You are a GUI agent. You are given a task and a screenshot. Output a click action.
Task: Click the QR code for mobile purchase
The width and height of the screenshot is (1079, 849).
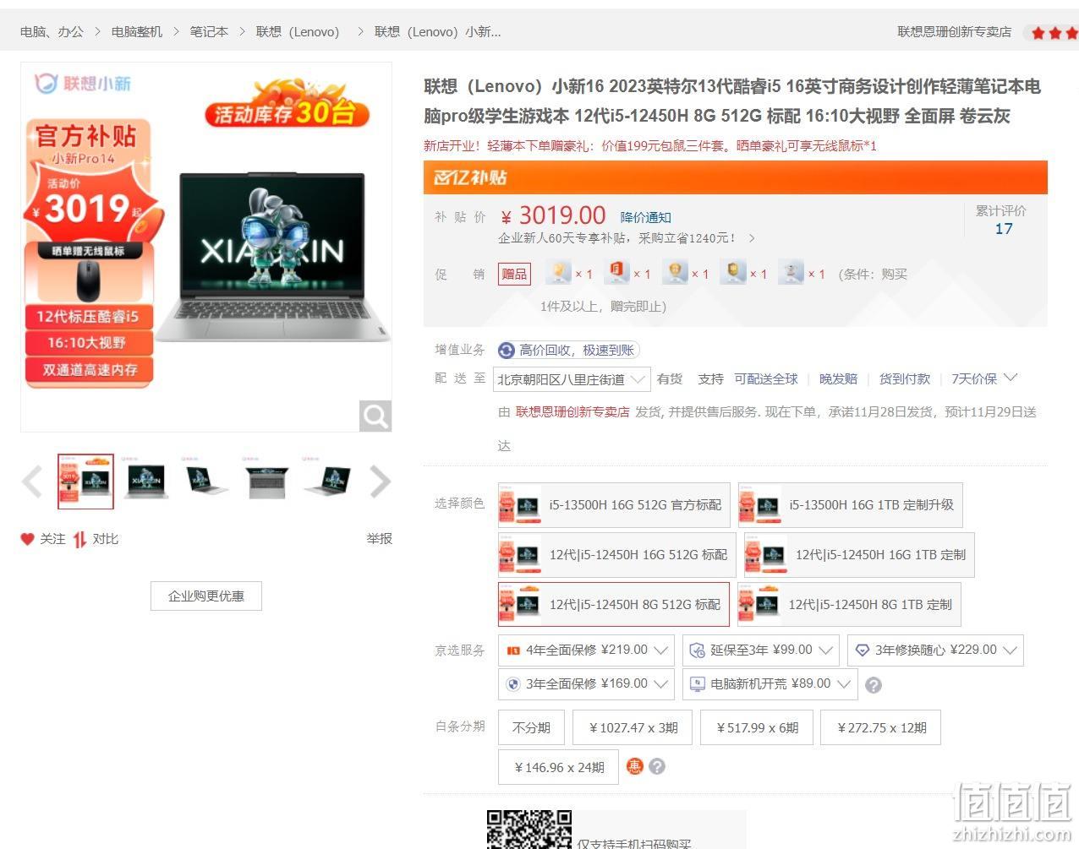click(x=529, y=830)
